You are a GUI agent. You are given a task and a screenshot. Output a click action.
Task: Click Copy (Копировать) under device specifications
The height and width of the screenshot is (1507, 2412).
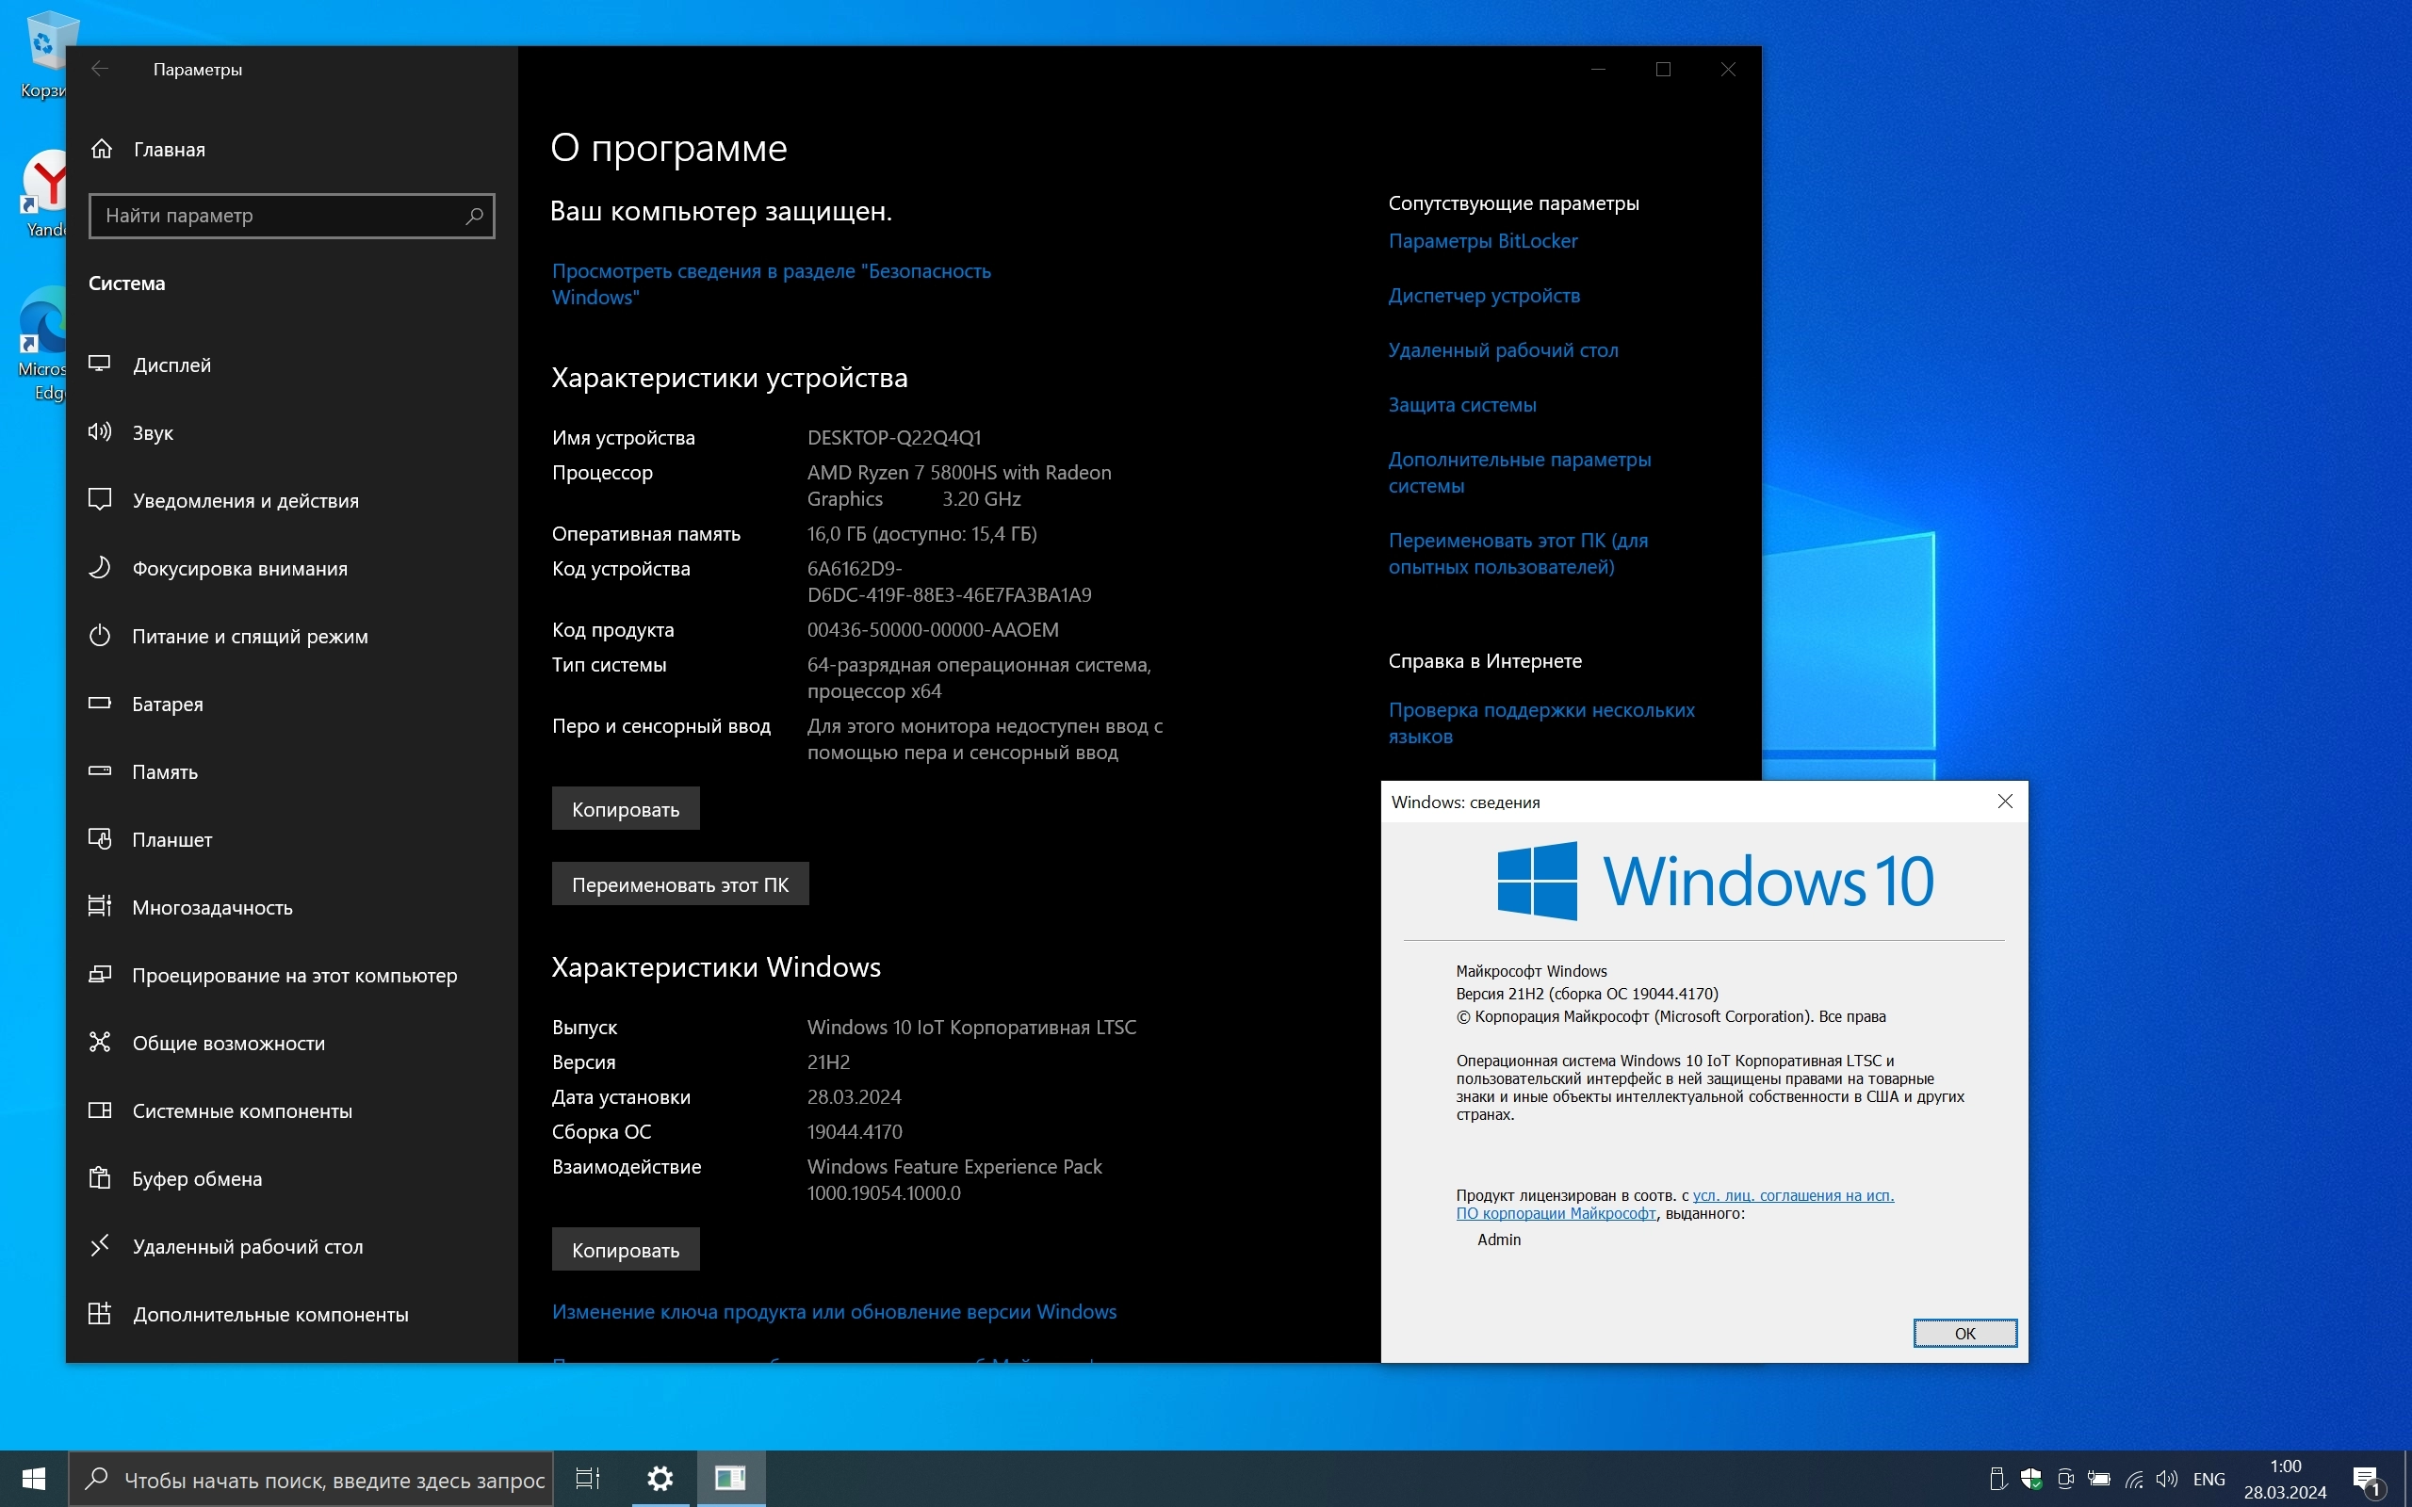coord(625,809)
